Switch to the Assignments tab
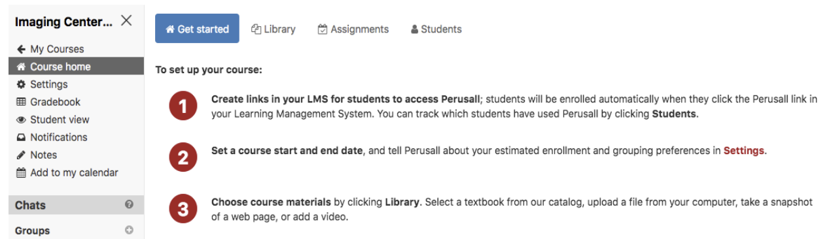 click(x=353, y=29)
